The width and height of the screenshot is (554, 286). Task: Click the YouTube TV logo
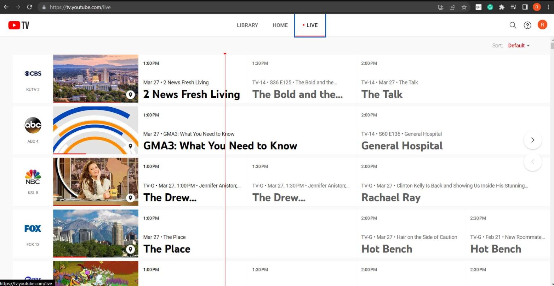(18, 25)
